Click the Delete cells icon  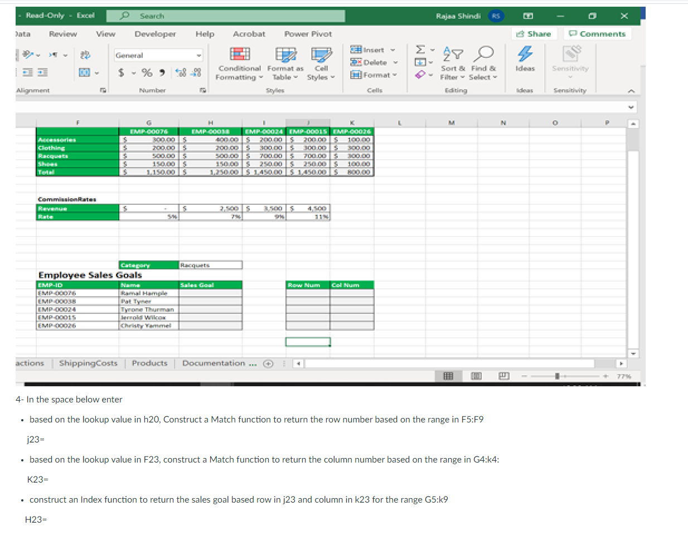[356, 62]
